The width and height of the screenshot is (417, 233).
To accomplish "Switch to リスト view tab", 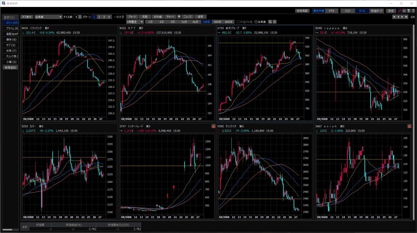I will tap(347, 11).
